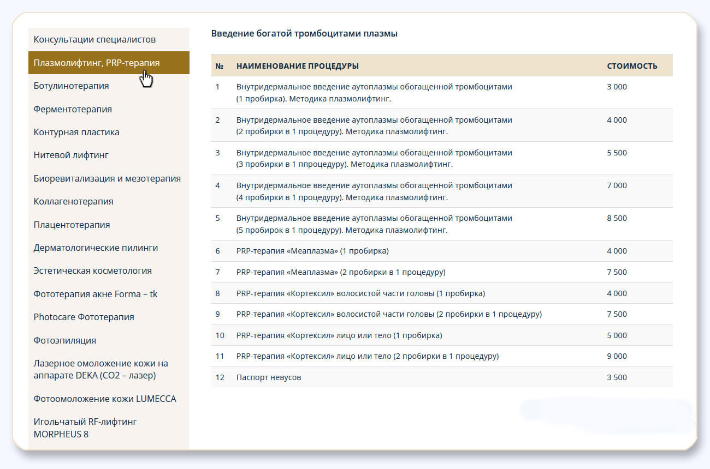The width and height of the screenshot is (710, 469).
Task: Navigate to Плацентотерапия section
Action: tap(72, 225)
